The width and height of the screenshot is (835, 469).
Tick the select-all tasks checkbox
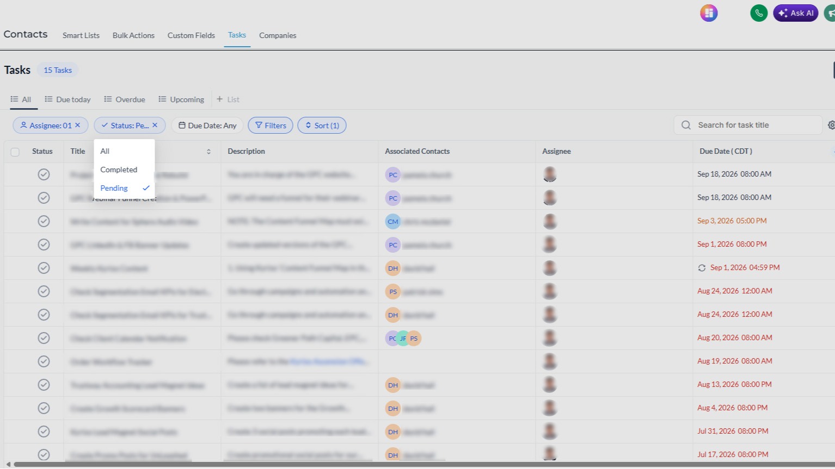[15, 152]
